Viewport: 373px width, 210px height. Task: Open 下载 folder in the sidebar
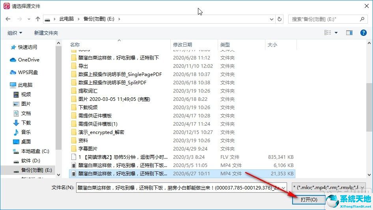(22, 123)
